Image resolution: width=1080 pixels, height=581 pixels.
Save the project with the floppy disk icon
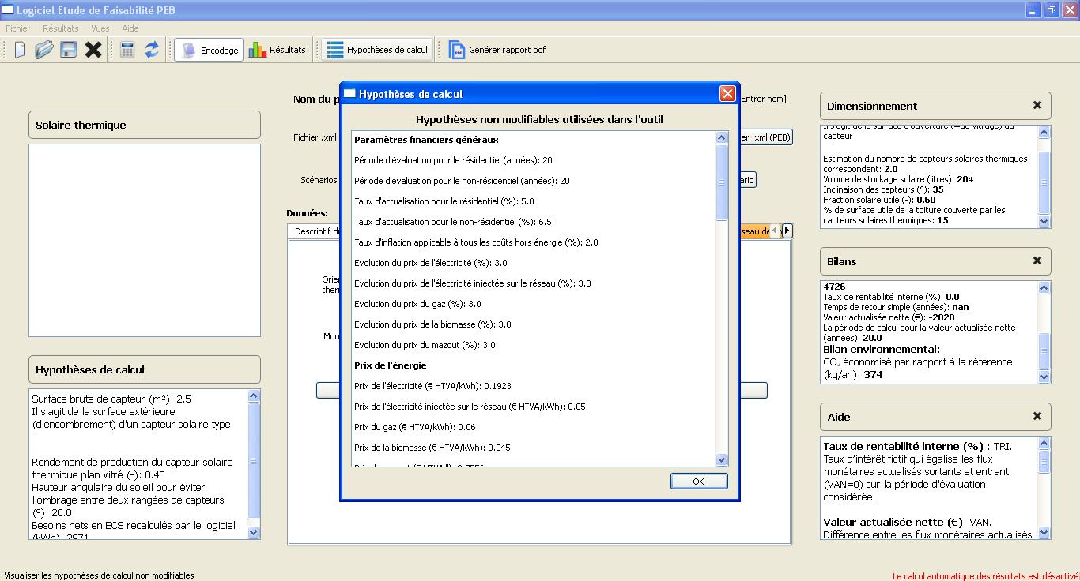pos(69,50)
